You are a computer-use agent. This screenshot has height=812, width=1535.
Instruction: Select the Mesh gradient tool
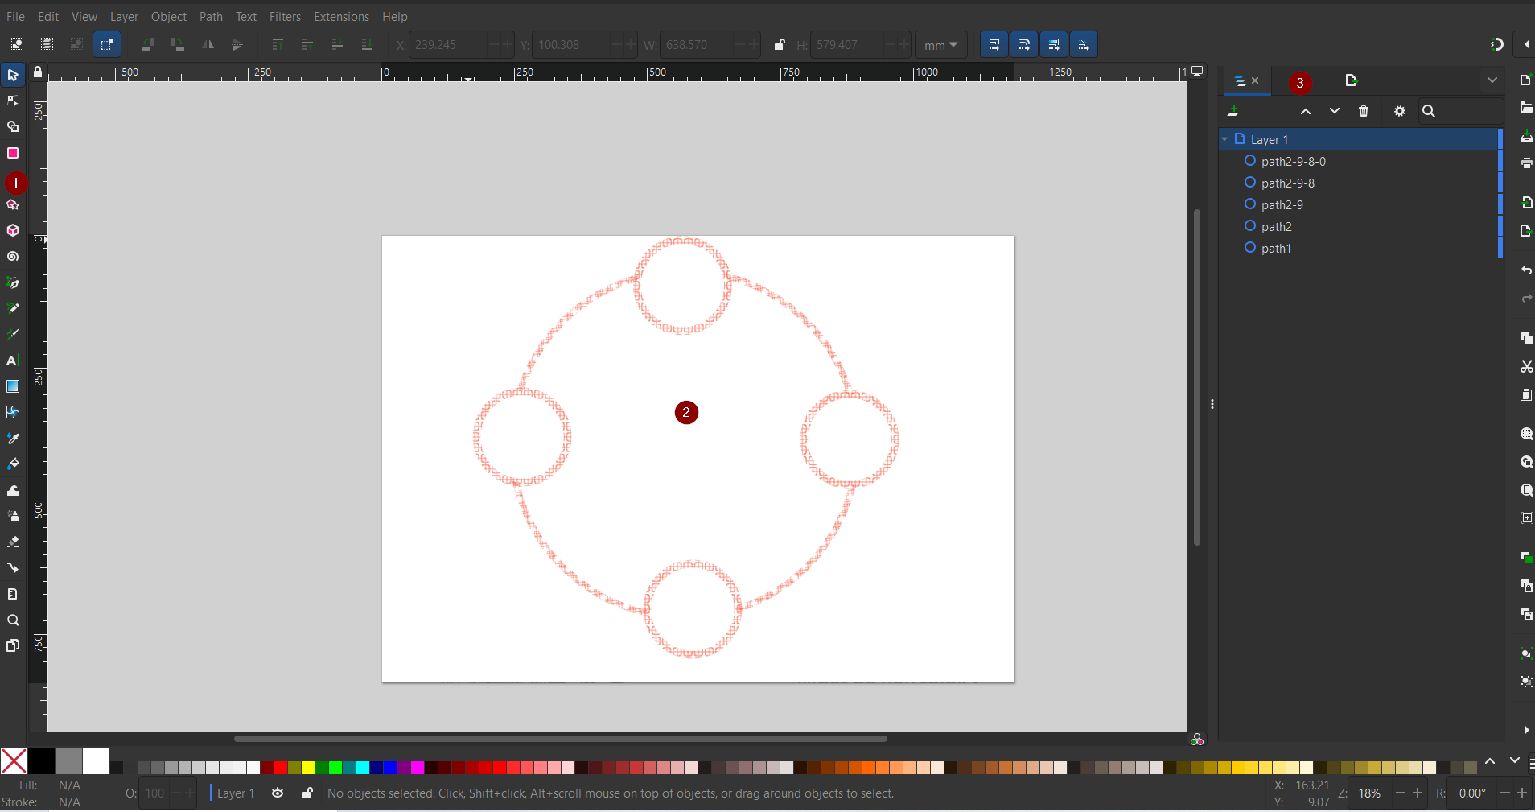(x=13, y=412)
